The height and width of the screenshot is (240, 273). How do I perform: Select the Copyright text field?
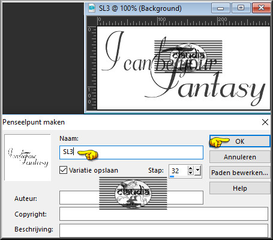point(164,214)
